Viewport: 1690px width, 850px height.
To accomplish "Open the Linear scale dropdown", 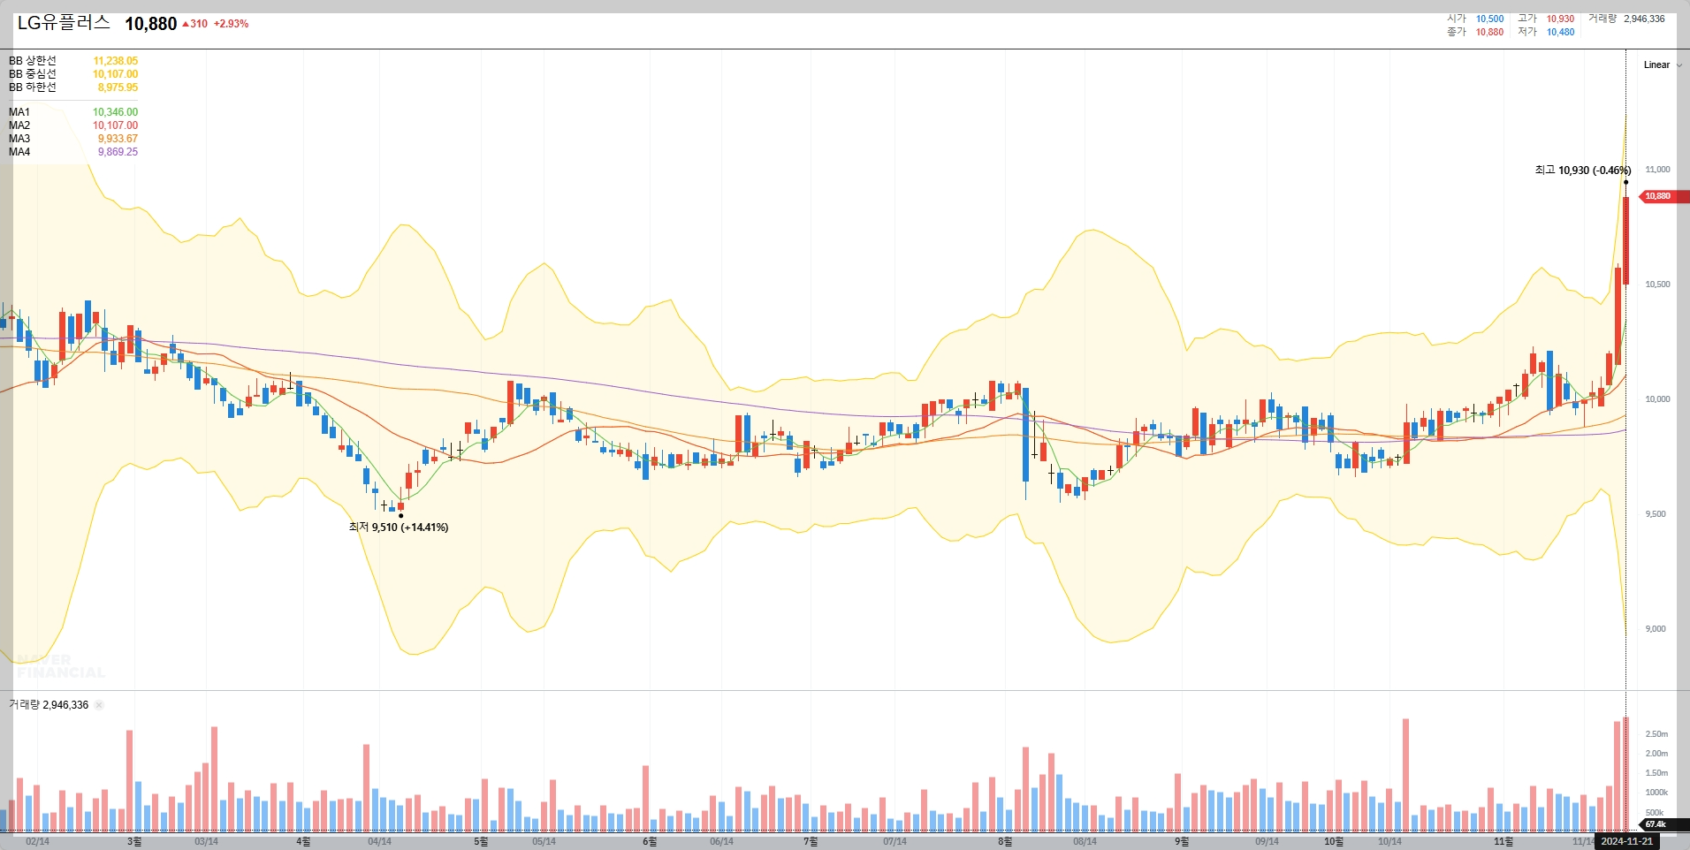I will [1663, 65].
